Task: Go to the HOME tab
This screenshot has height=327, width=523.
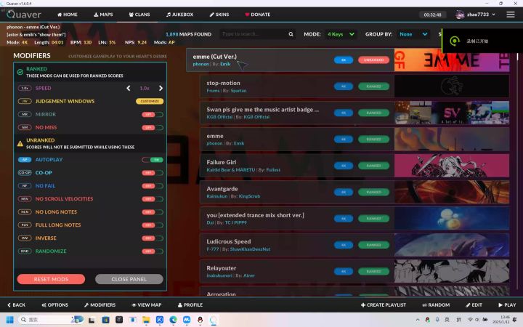Action: click(x=68, y=15)
